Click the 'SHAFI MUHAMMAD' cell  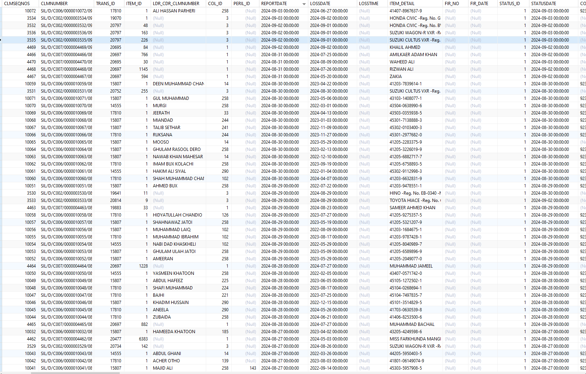point(178,288)
